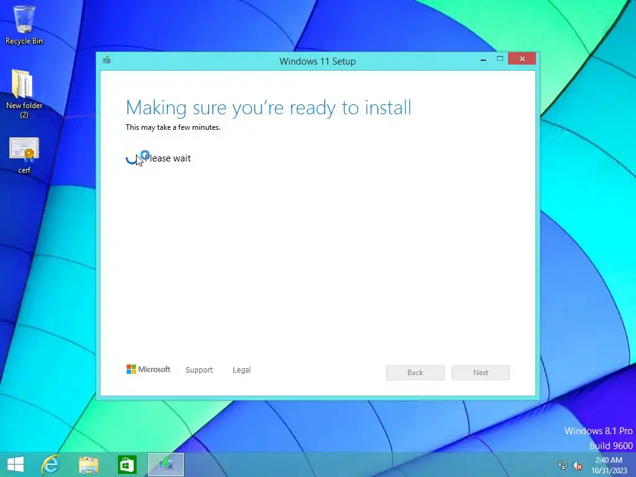Screen dimensions: 636x477
Task: Click the muted volume tray icon
Action: coord(578,465)
